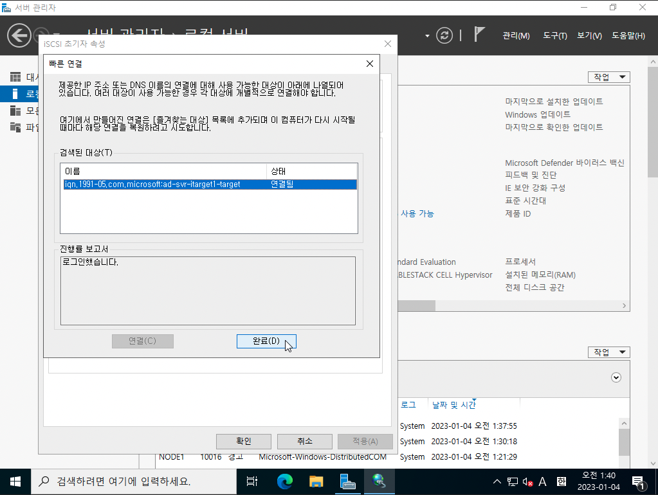Click the 피드백 및 진단 label

click(x=531, y=175)
